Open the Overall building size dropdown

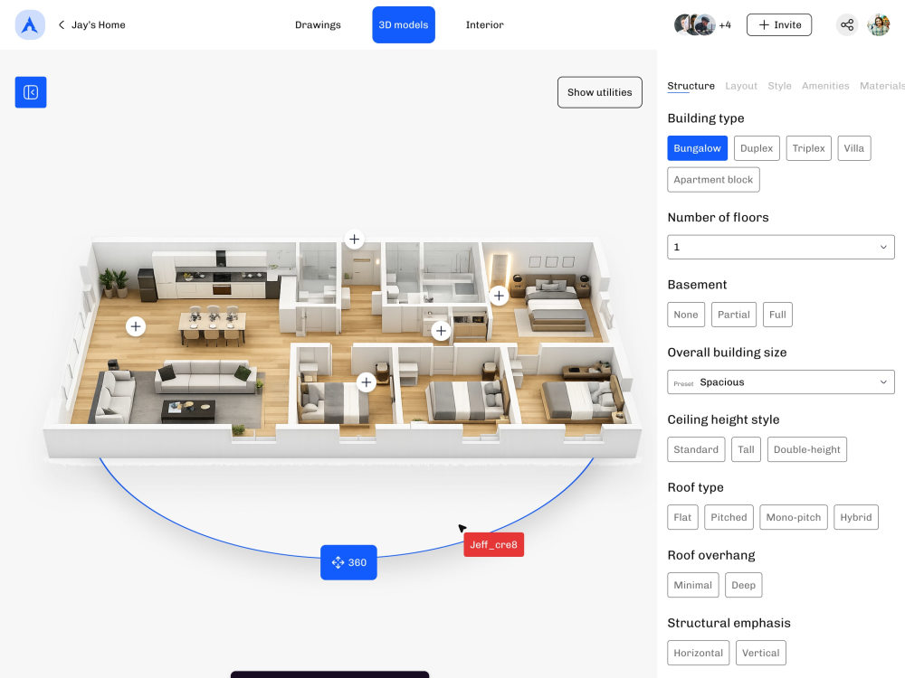point(781,382)
